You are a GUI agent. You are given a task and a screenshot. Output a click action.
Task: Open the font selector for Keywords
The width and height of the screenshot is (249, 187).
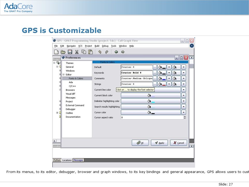[x=155, y=73]
